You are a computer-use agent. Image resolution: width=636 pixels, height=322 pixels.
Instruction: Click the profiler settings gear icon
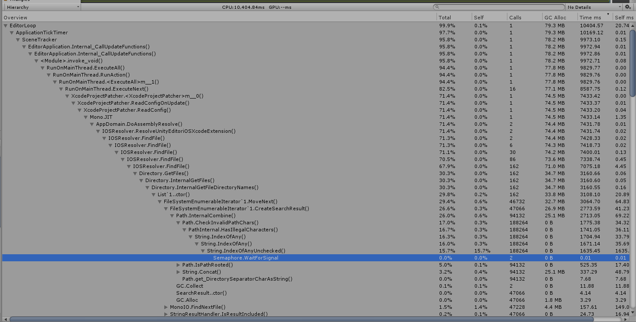[x=627, y=7]
